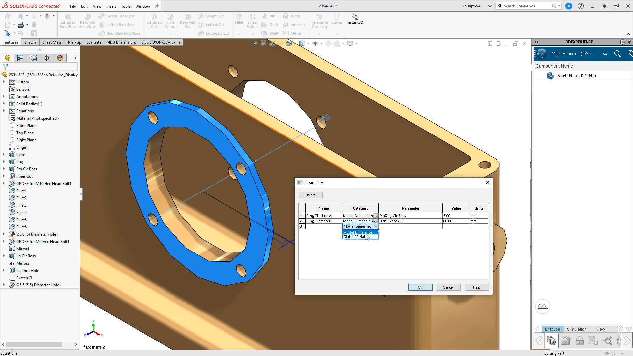Click the DimXpertManager crosshair tab icon

47,58
